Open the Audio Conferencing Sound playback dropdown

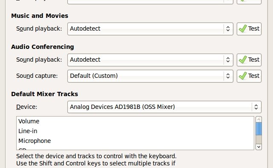pos(150,60)
